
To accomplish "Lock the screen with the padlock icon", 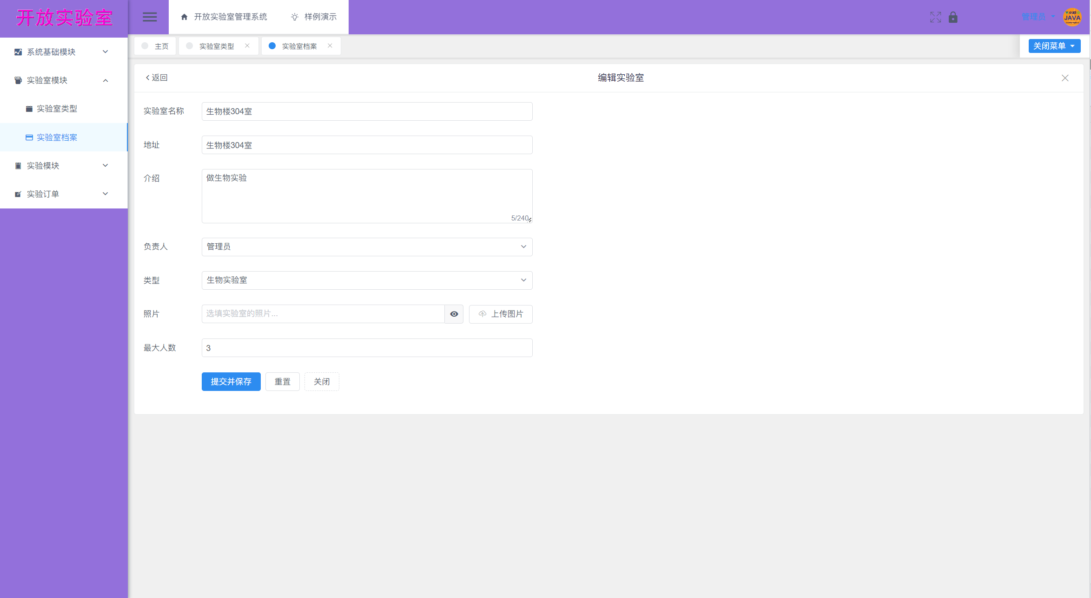I will [953, 17].
